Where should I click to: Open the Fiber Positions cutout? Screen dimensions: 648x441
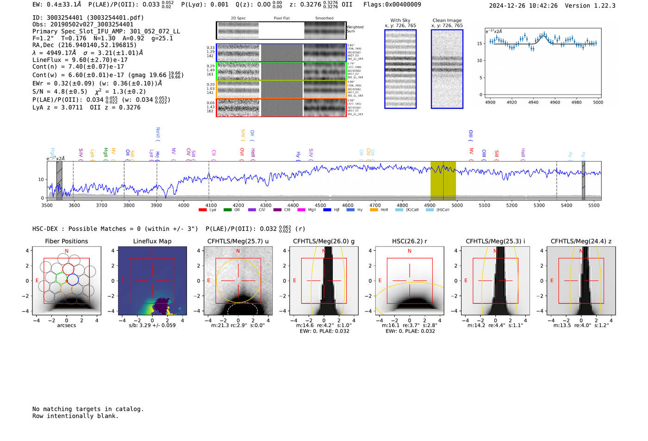(67, 281)
